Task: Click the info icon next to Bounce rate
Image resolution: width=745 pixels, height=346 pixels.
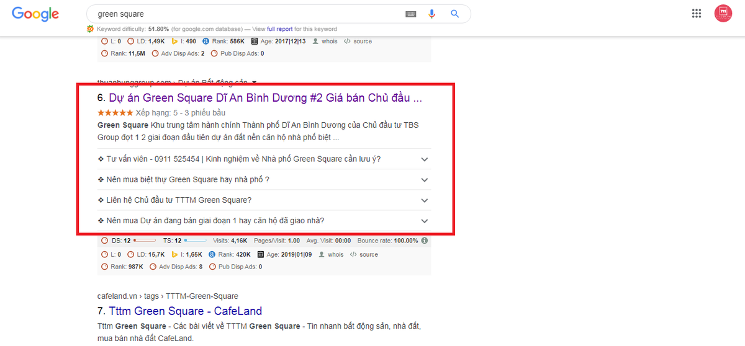Action: click(425, 241)
